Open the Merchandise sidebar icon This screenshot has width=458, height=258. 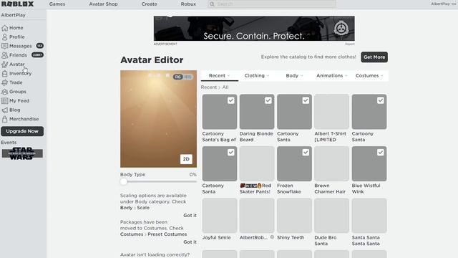pyautogui.click(x=5, y=119)
